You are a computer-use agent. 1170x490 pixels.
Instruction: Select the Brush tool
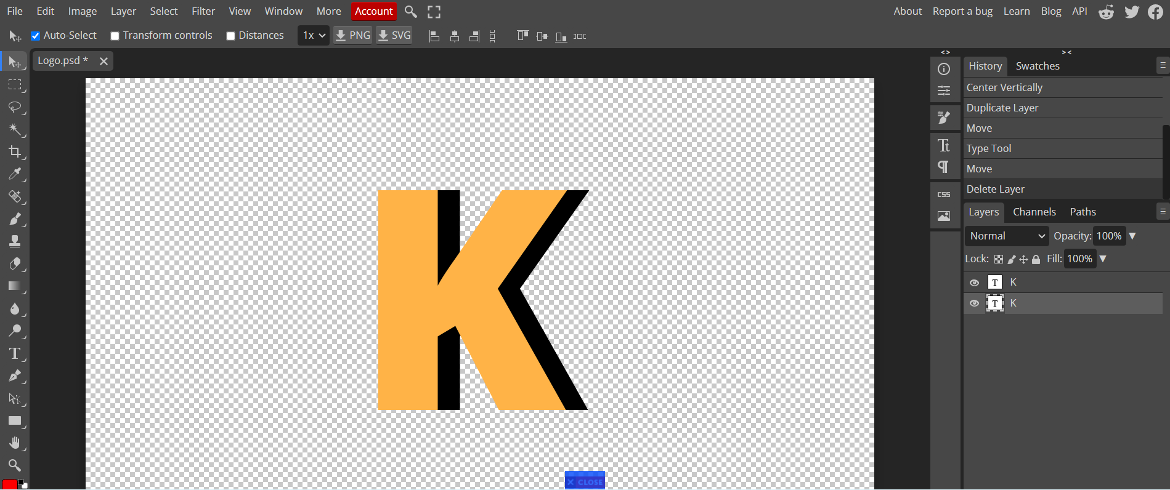[15, 219]
